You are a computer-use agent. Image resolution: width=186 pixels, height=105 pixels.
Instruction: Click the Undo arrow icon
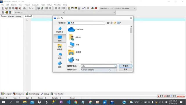coord(30,8)
